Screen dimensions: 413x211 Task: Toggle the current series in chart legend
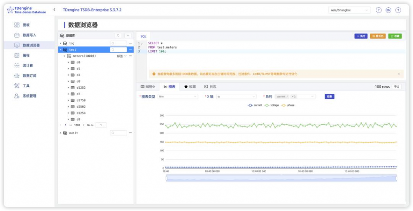[255, 105]
